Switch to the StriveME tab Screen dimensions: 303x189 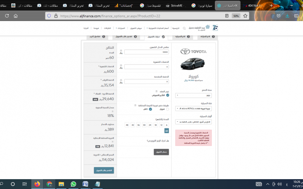click(175, 6)
